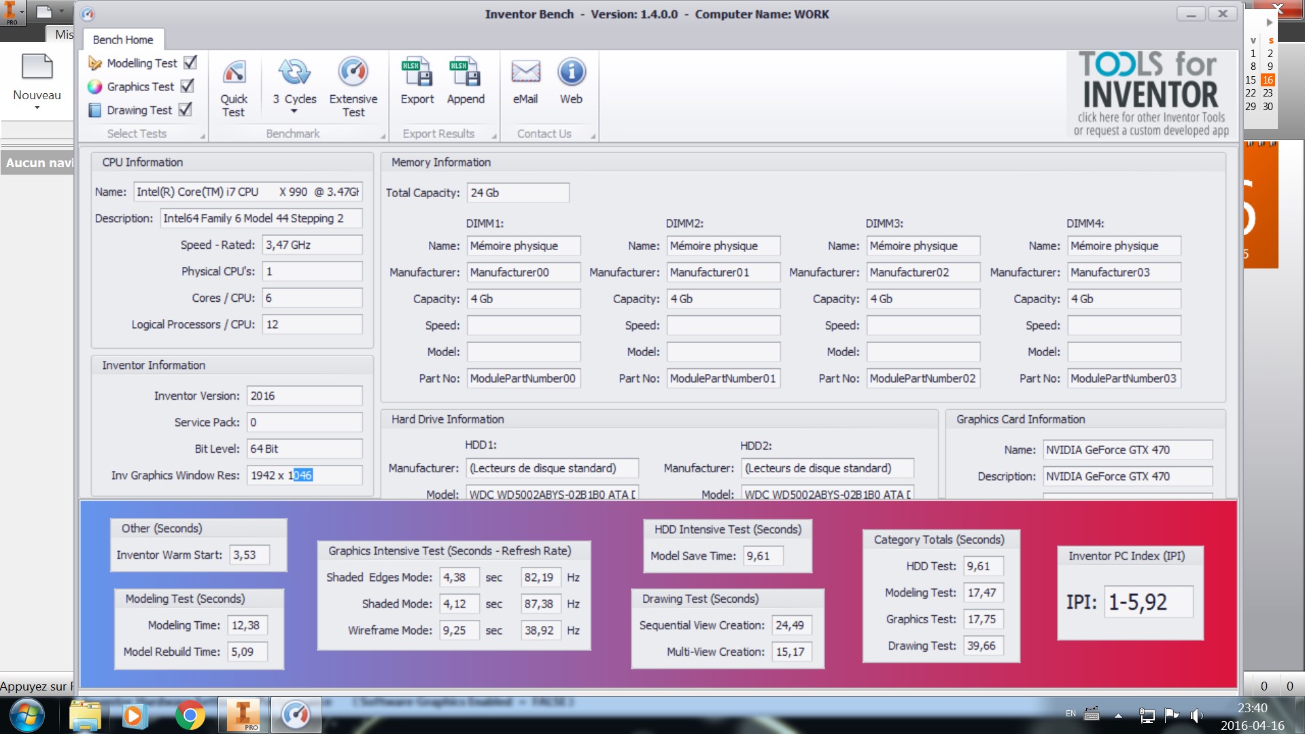Screen dimensions: 1305x734
Task: Click DIMM1 Part No field
Action: pyautogui.click(x=523, y=378)
